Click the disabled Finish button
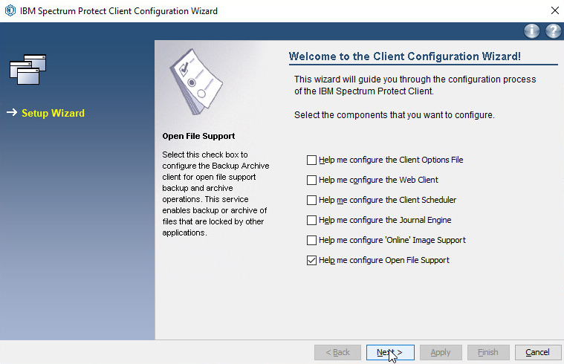The height and width of the screenshot is (364, 564). tap(488, 352)
